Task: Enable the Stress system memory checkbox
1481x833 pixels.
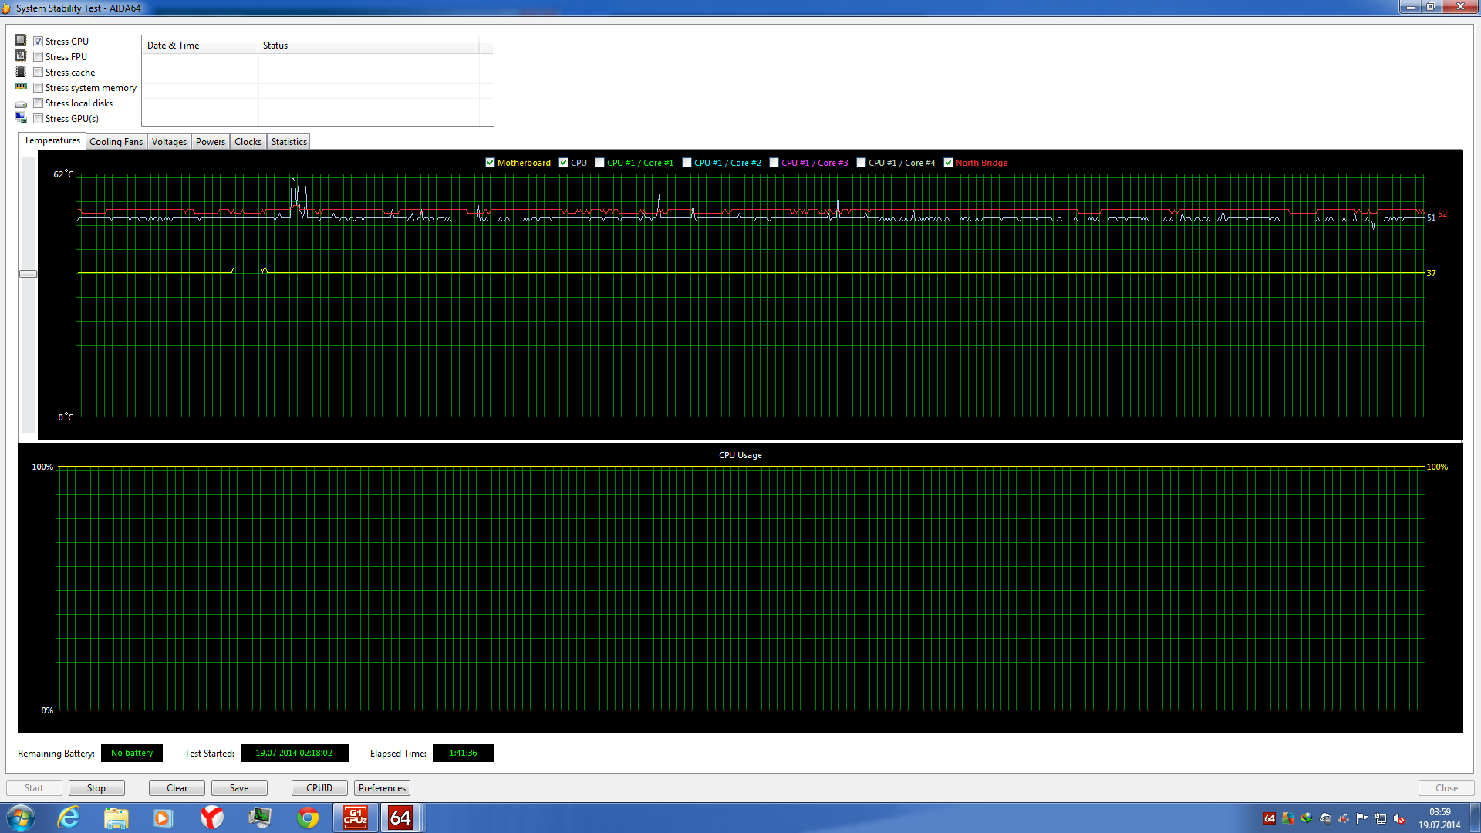Action: coord(38,88)
